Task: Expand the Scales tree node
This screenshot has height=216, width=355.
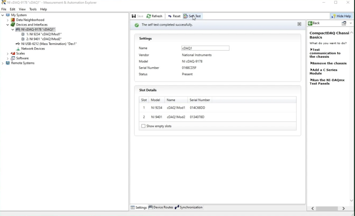Action: pyautogui.click(x=8, y=54)
